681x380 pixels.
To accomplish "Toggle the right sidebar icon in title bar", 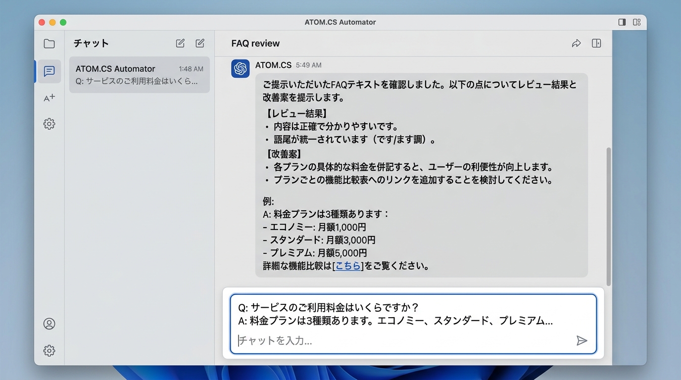I will (x=622, y=22).
